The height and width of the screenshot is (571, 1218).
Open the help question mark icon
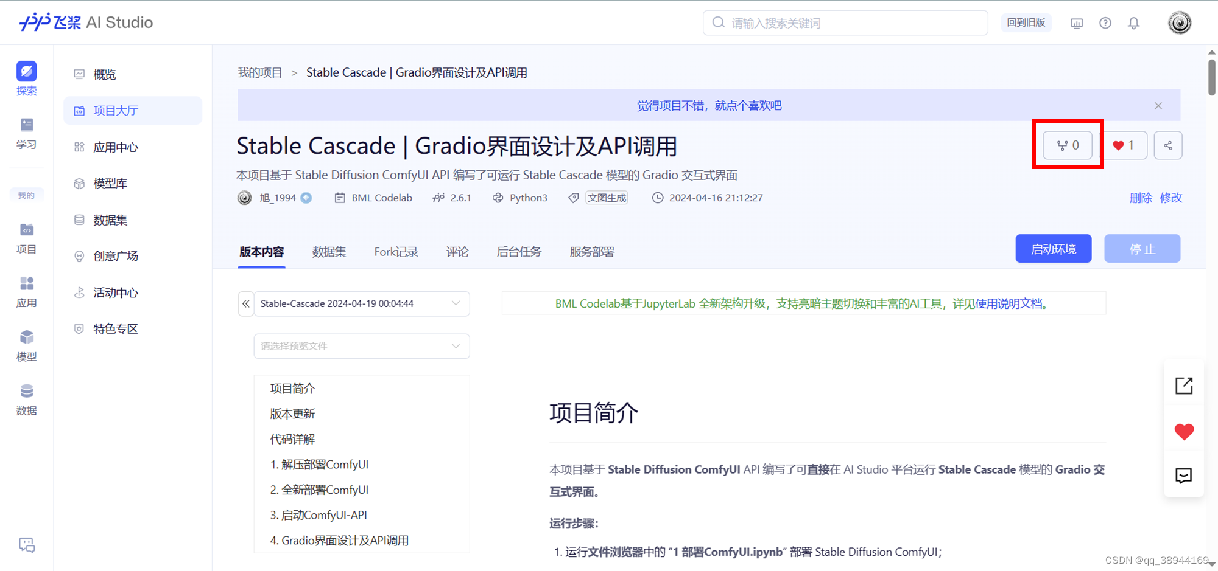[1105, 23]
